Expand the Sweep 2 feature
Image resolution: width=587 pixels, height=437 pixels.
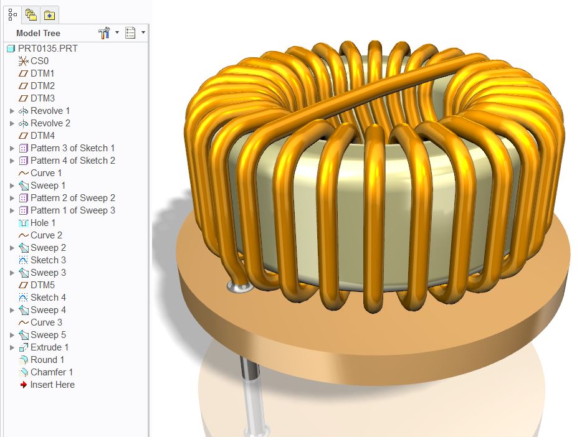[12, 248]
